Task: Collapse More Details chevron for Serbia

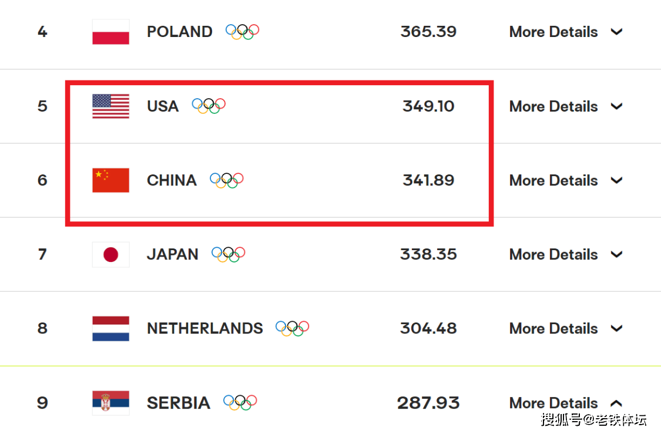Action: tap(617, 403)
